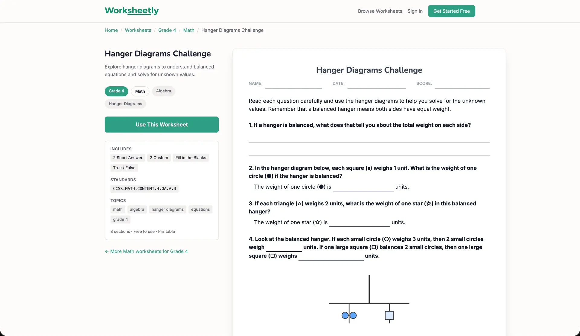
Task: Open the Grade 4 breadcrumb link
Action: tap(167, 30)
